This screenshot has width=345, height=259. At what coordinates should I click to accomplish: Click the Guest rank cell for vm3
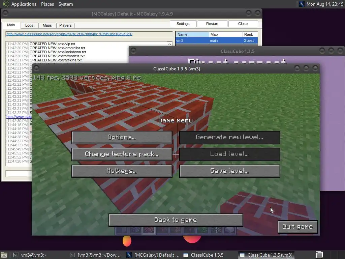(x=249, y=40)
